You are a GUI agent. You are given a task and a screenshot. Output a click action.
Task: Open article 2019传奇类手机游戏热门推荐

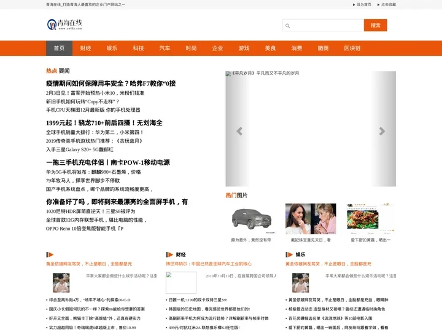click(95, 141)
